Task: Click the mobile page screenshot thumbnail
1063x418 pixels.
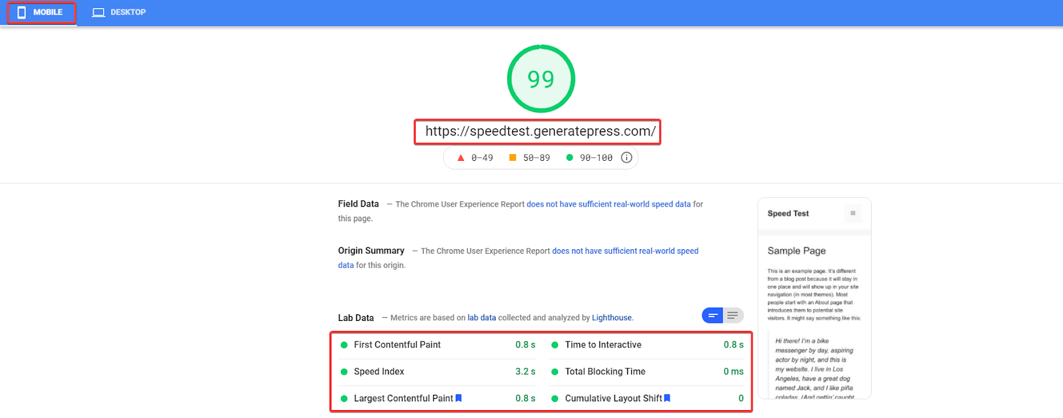Action: click(815, 298)
